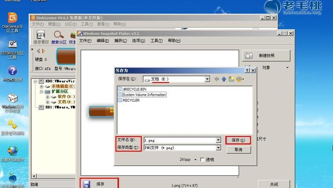333x188 pixels.
Task: Open Help menu in Snapshot Maker
Action: tap(174, 40)
